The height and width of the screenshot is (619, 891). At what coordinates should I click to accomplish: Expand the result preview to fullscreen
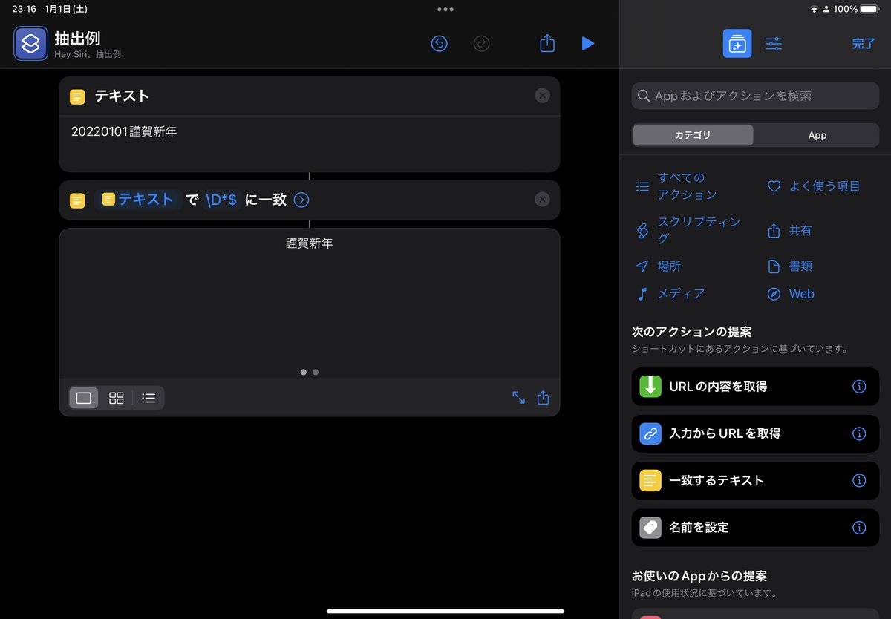tap(519, 398)
